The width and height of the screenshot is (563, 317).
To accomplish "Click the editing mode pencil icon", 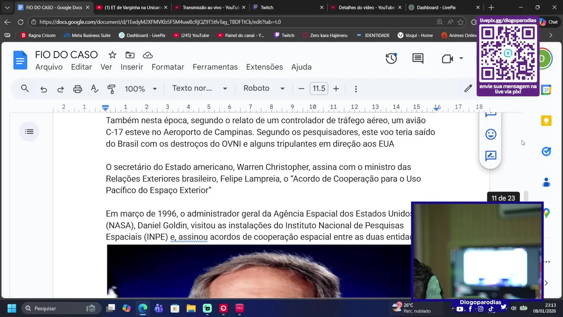I will coord(468,88).
